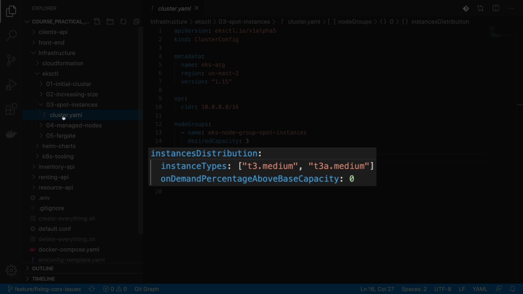Expand the OUTLINE section
The height and width of the screenshot is (294, 523).
(43, 269)
